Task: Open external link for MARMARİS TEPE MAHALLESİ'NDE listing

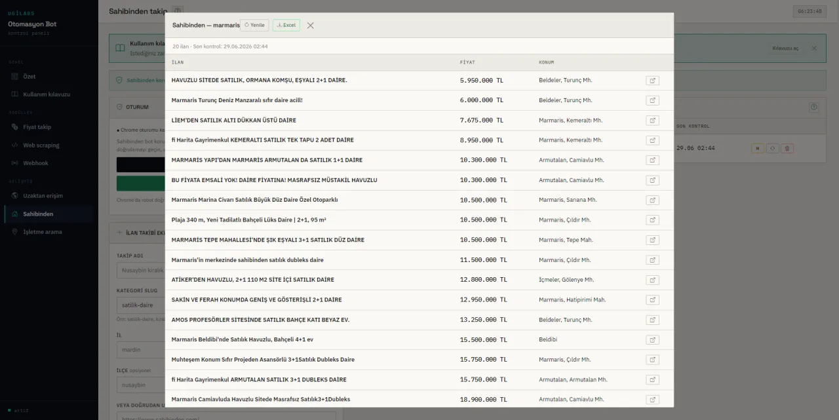Action: [652, 240]
